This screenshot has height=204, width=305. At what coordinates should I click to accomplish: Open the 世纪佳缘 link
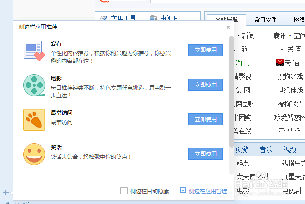[290, 90]
